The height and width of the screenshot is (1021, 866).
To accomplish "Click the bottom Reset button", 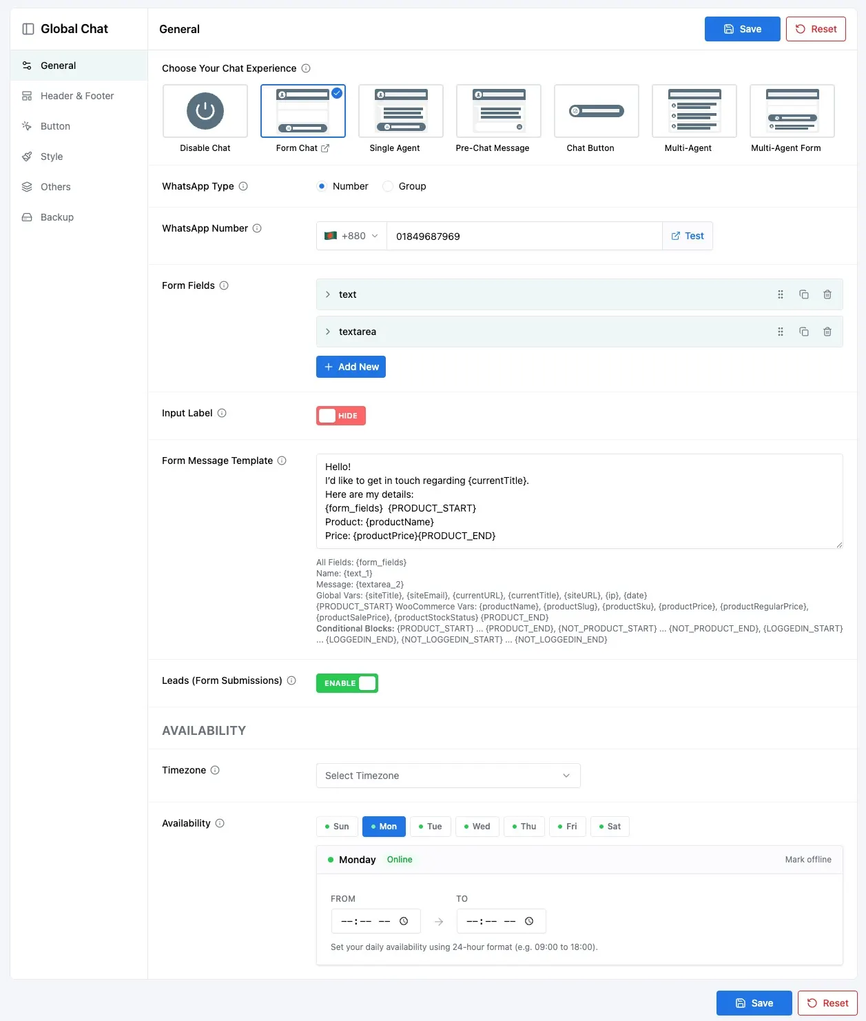I will pos(827,1003).
